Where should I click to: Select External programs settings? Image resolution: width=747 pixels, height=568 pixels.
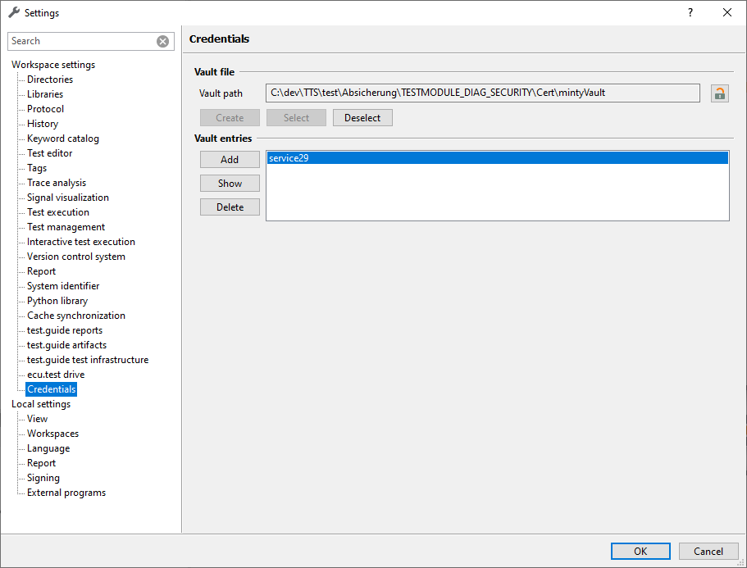point(66,493)
